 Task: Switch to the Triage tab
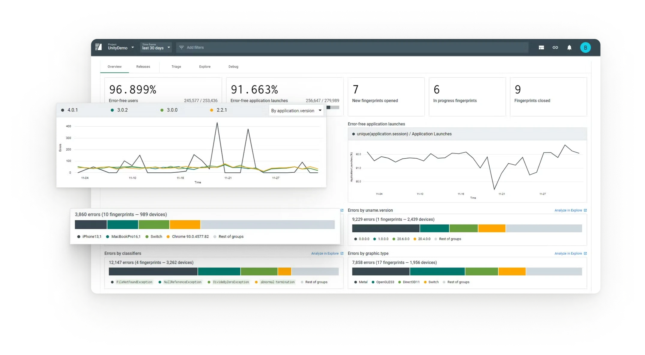point(176,67)
